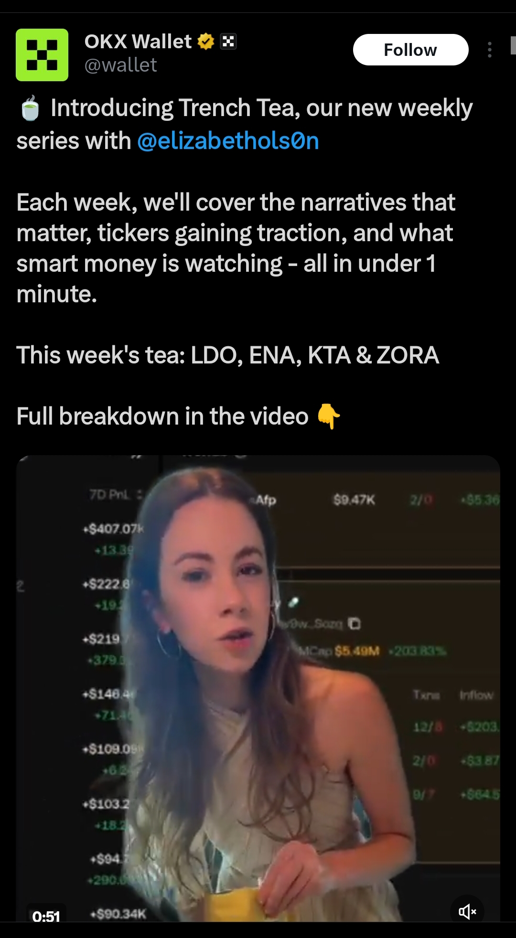516x938 pixels.
Task: Select the "Each week, we'll cover" paragraph
Action: click(236, 248)
